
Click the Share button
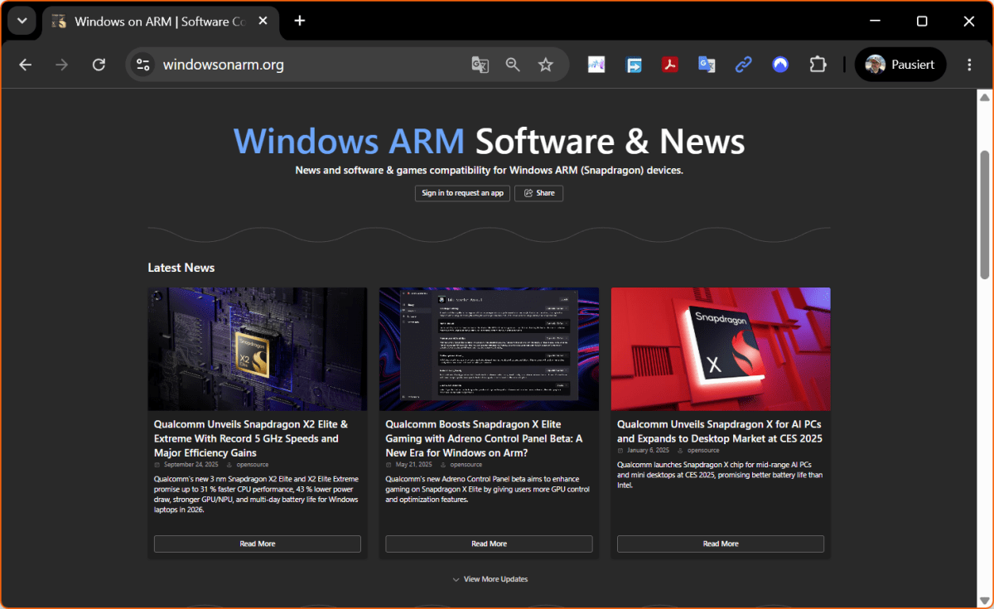(538, 193)
